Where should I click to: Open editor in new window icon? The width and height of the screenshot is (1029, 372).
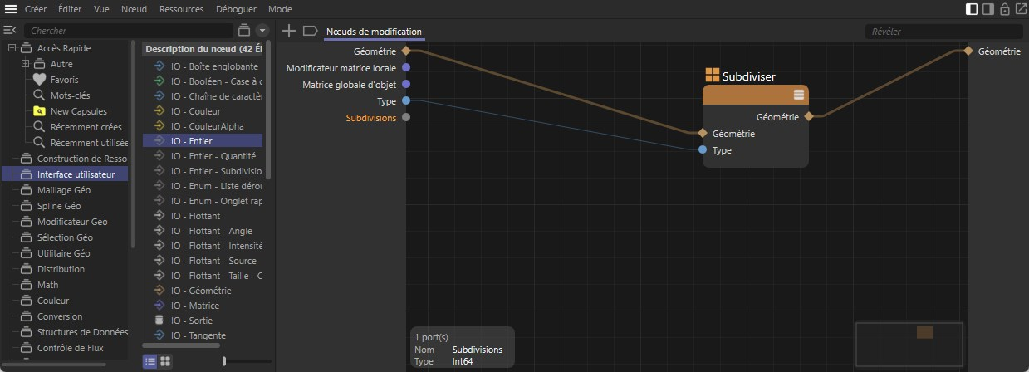pyautogui.click(x=1021, y=9)
